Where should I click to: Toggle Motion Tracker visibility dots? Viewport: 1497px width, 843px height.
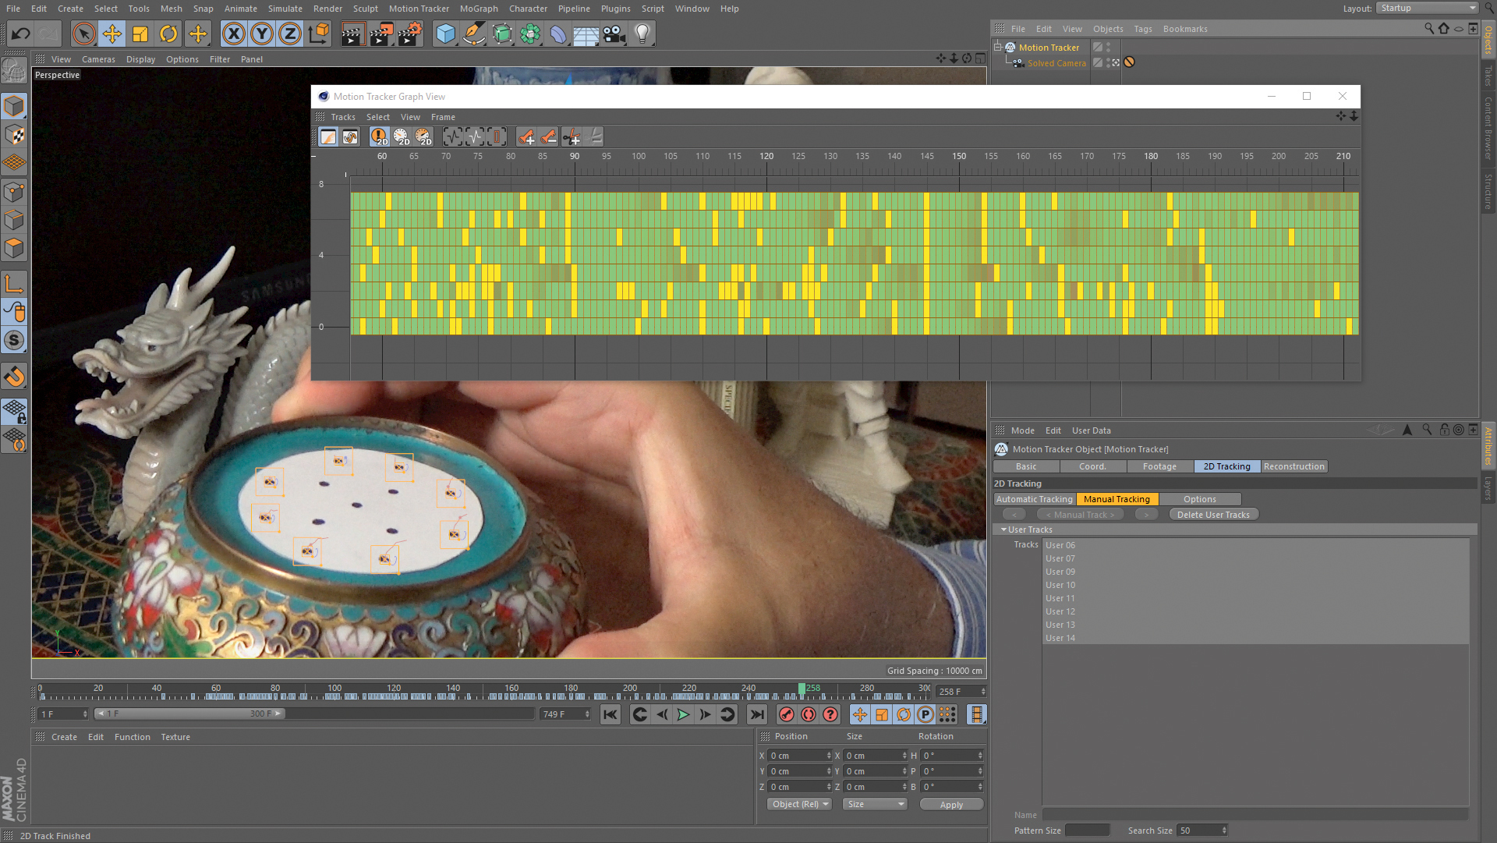1108,48
